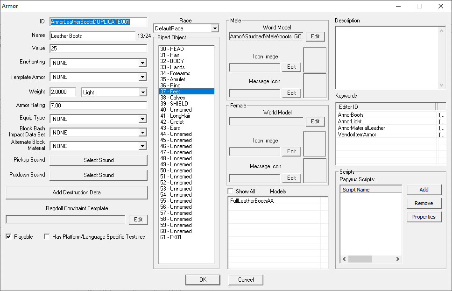Open the Light armor weight type dropdown
The image size is (452, 291).
143,92
